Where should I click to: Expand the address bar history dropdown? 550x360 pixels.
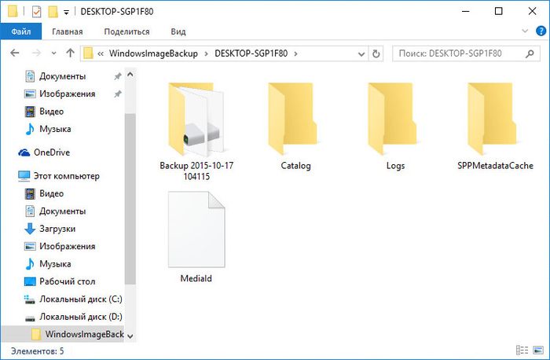tap(359, 53)
